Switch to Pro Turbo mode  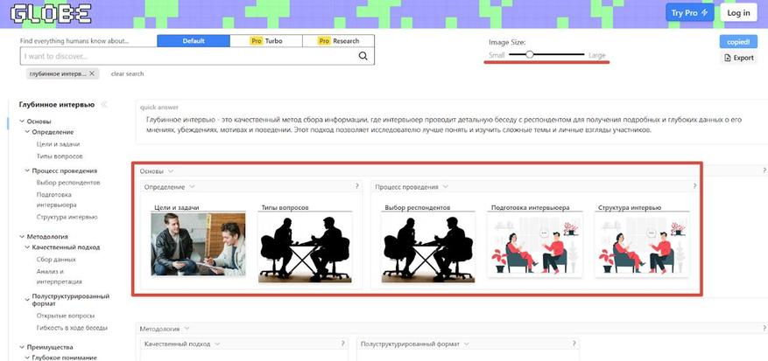(x=266, y=41)
